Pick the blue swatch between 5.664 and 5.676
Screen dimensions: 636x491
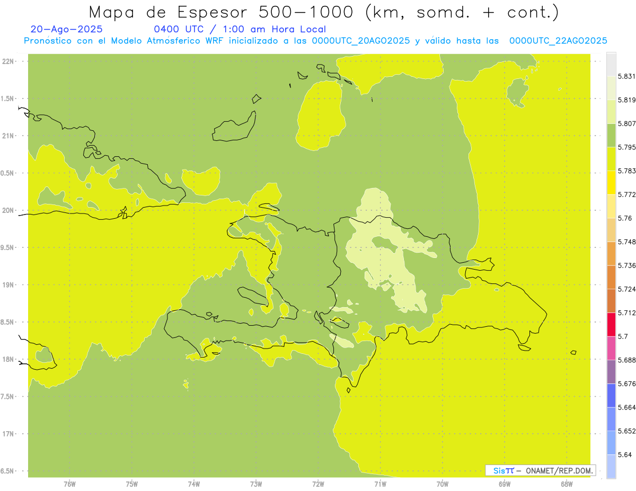click(x=611, y=396)
